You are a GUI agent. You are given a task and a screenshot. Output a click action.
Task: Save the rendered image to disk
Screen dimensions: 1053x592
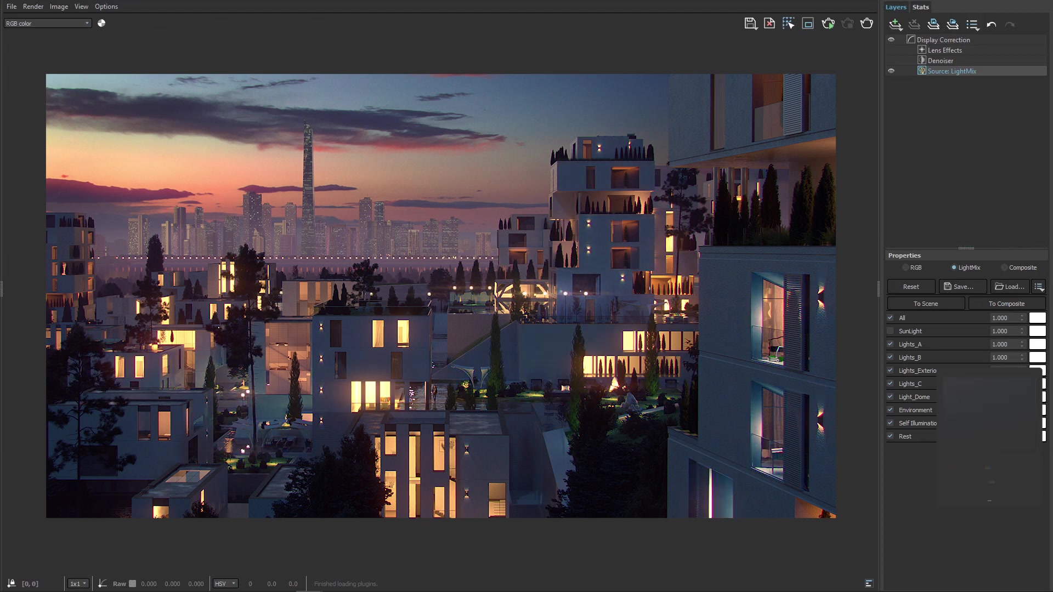[750, 23]
